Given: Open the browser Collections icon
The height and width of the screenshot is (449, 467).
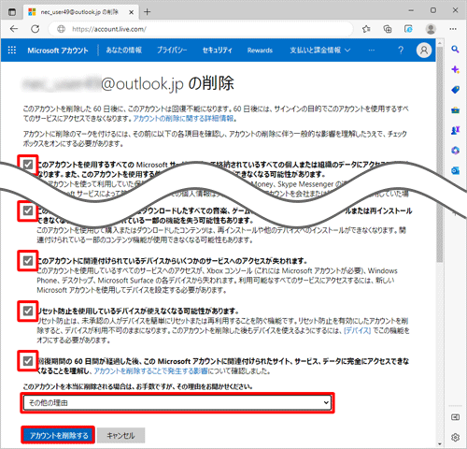Looking at the screenshot, I should point(388,29).
